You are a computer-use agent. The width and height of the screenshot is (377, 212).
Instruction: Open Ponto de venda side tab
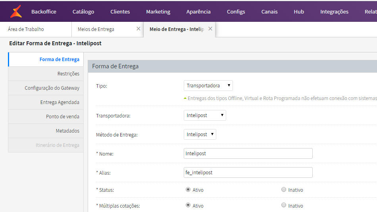(x=46, y=116)
